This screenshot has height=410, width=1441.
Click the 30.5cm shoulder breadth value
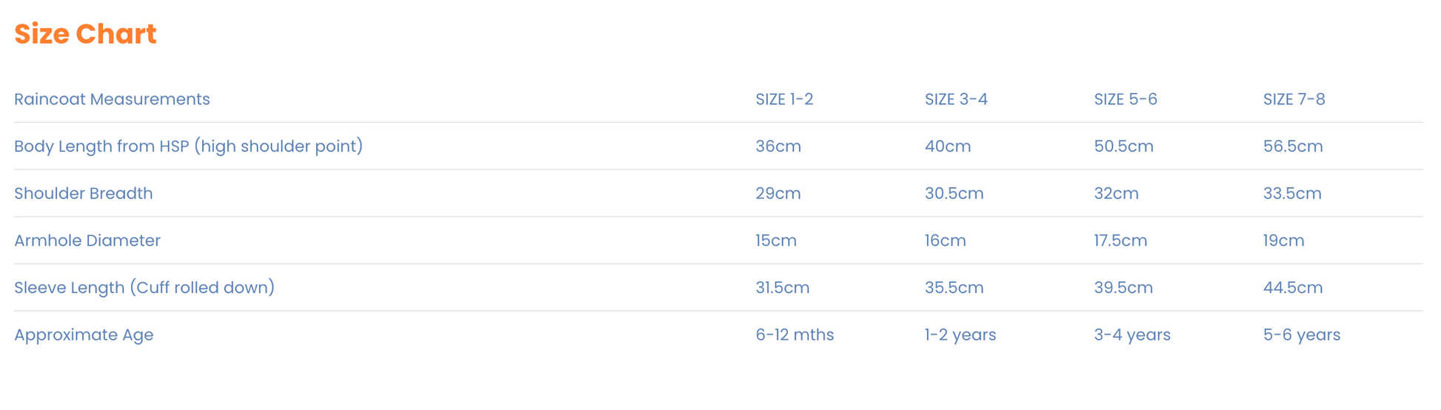tap(954, 193)
